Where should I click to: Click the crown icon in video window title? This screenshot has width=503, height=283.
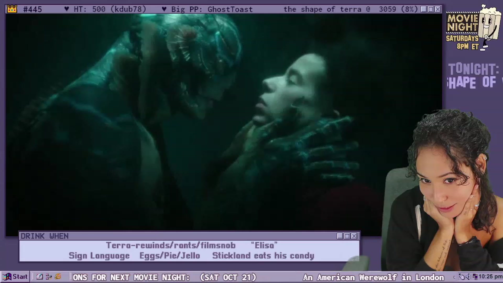[x=12, y=9]
